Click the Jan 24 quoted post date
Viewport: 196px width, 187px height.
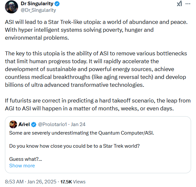pyautogui.click(x=78, y=124)
